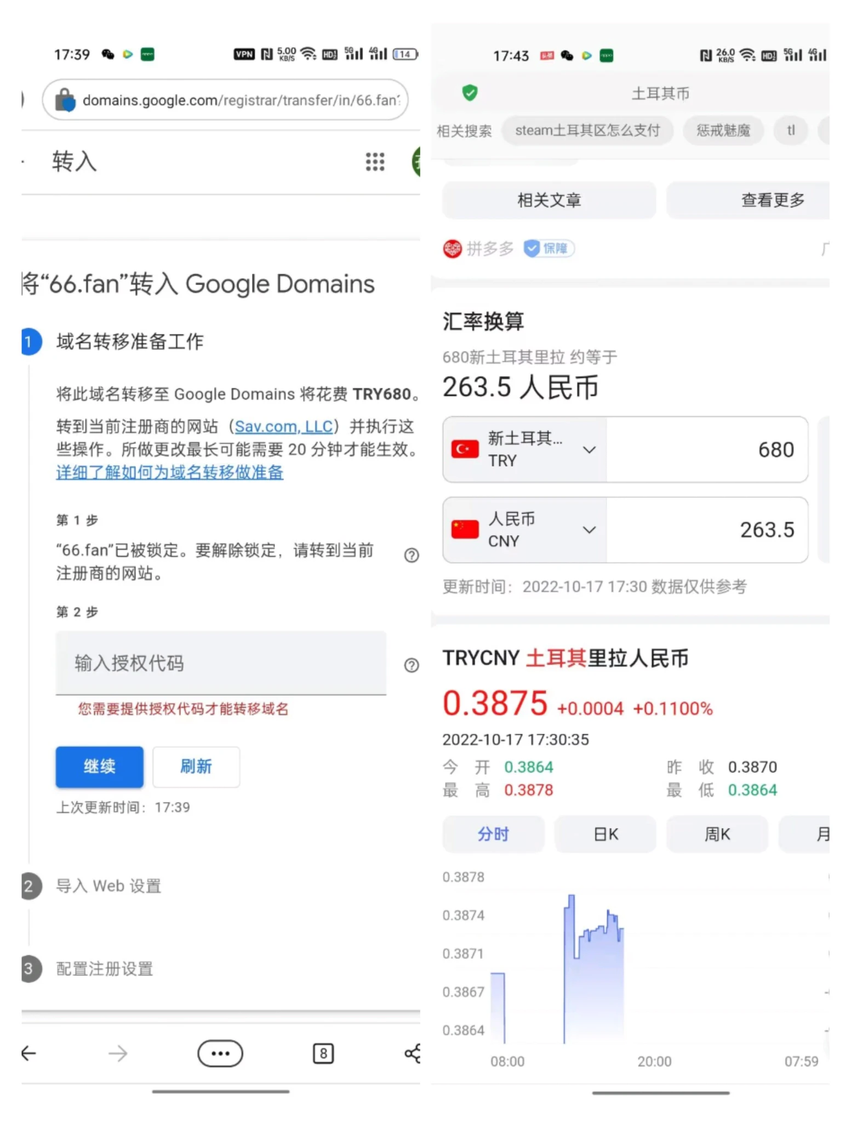Tap the URL address bar text
The image size is (851, 1123).
pyautogui.click(x=241, y=100)
